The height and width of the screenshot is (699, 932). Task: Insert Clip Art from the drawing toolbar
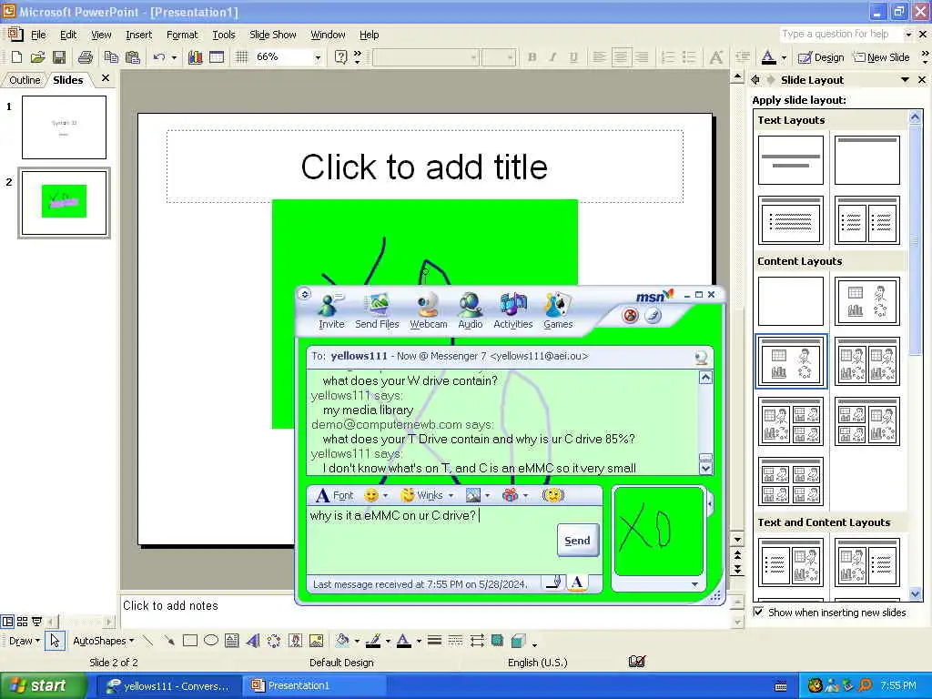296,641
